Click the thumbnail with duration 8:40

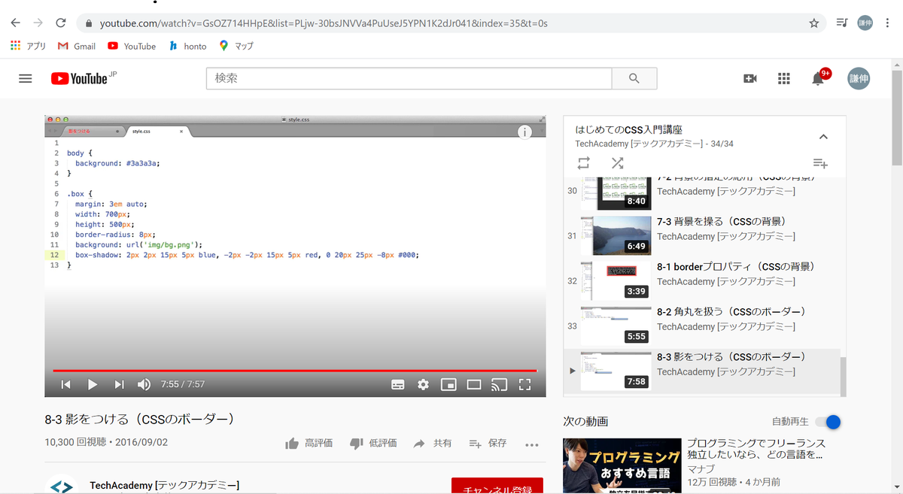click(616, 194)
